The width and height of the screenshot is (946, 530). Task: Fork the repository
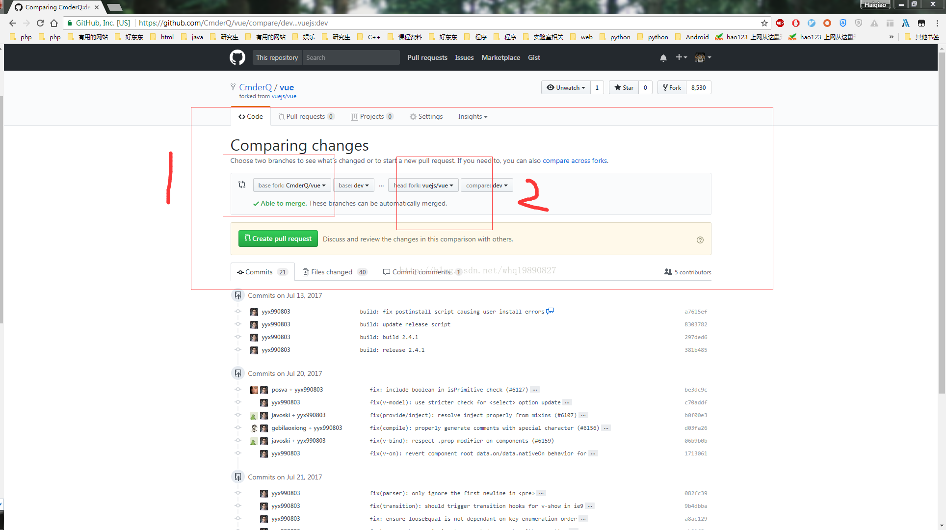pos(672,87)
